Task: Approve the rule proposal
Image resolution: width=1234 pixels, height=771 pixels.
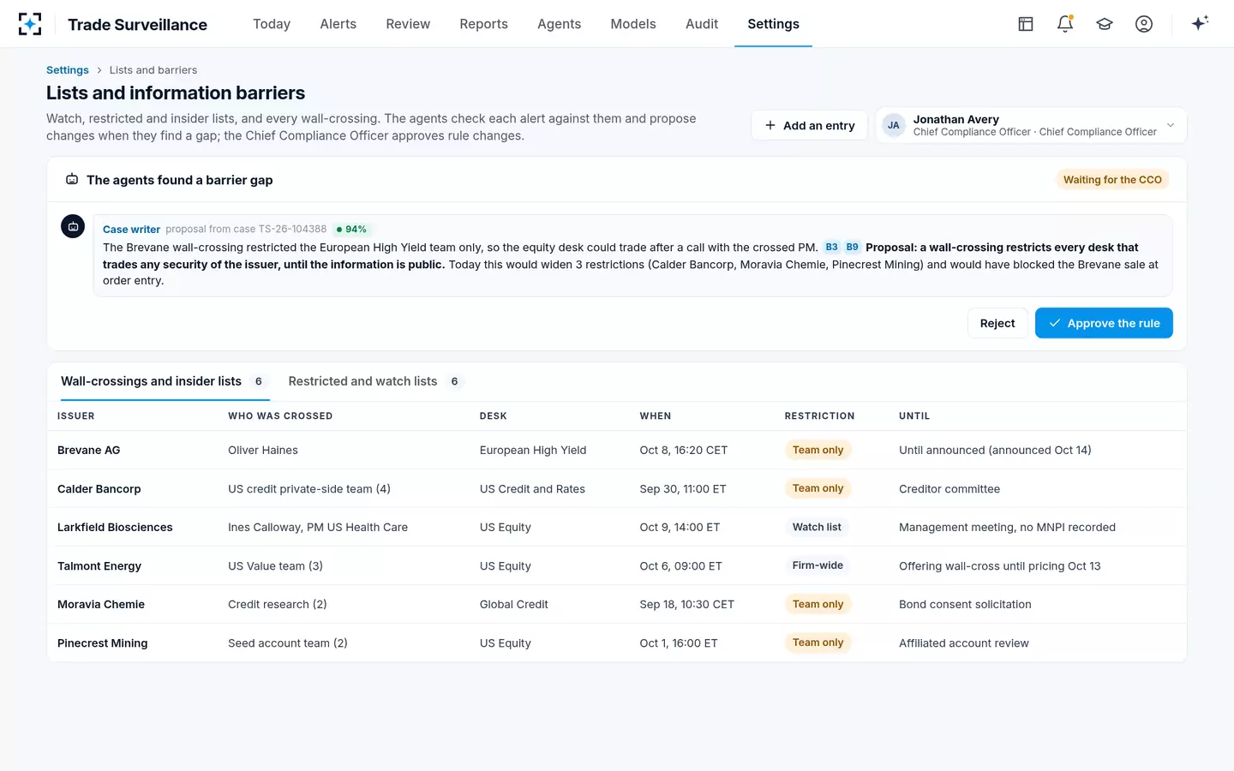Action: coord(1104,323)
